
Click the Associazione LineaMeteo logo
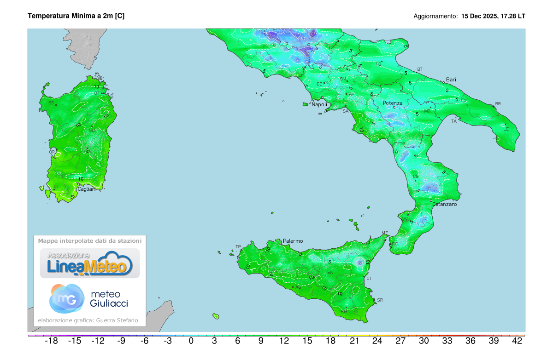pyautogui.click(x=90, y=263)
